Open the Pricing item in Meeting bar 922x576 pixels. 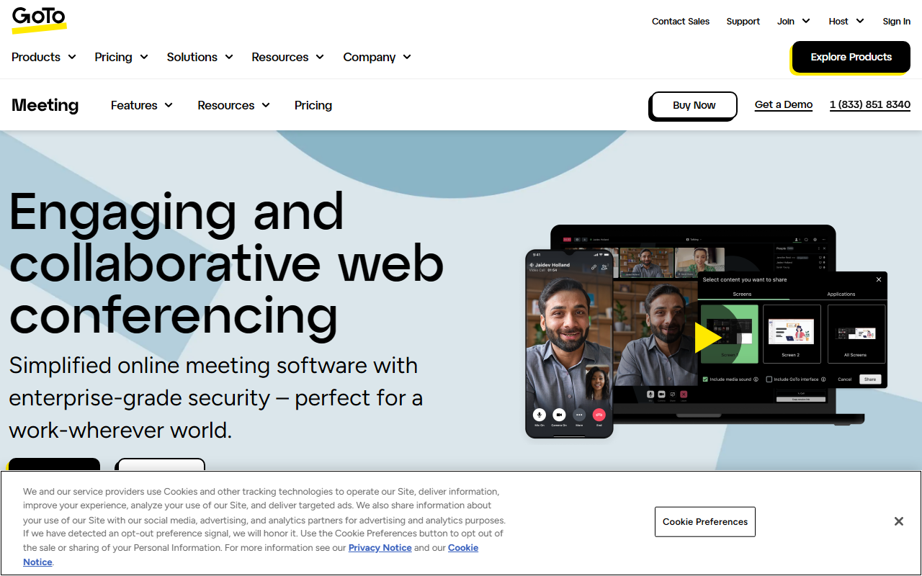pos(313,105)
